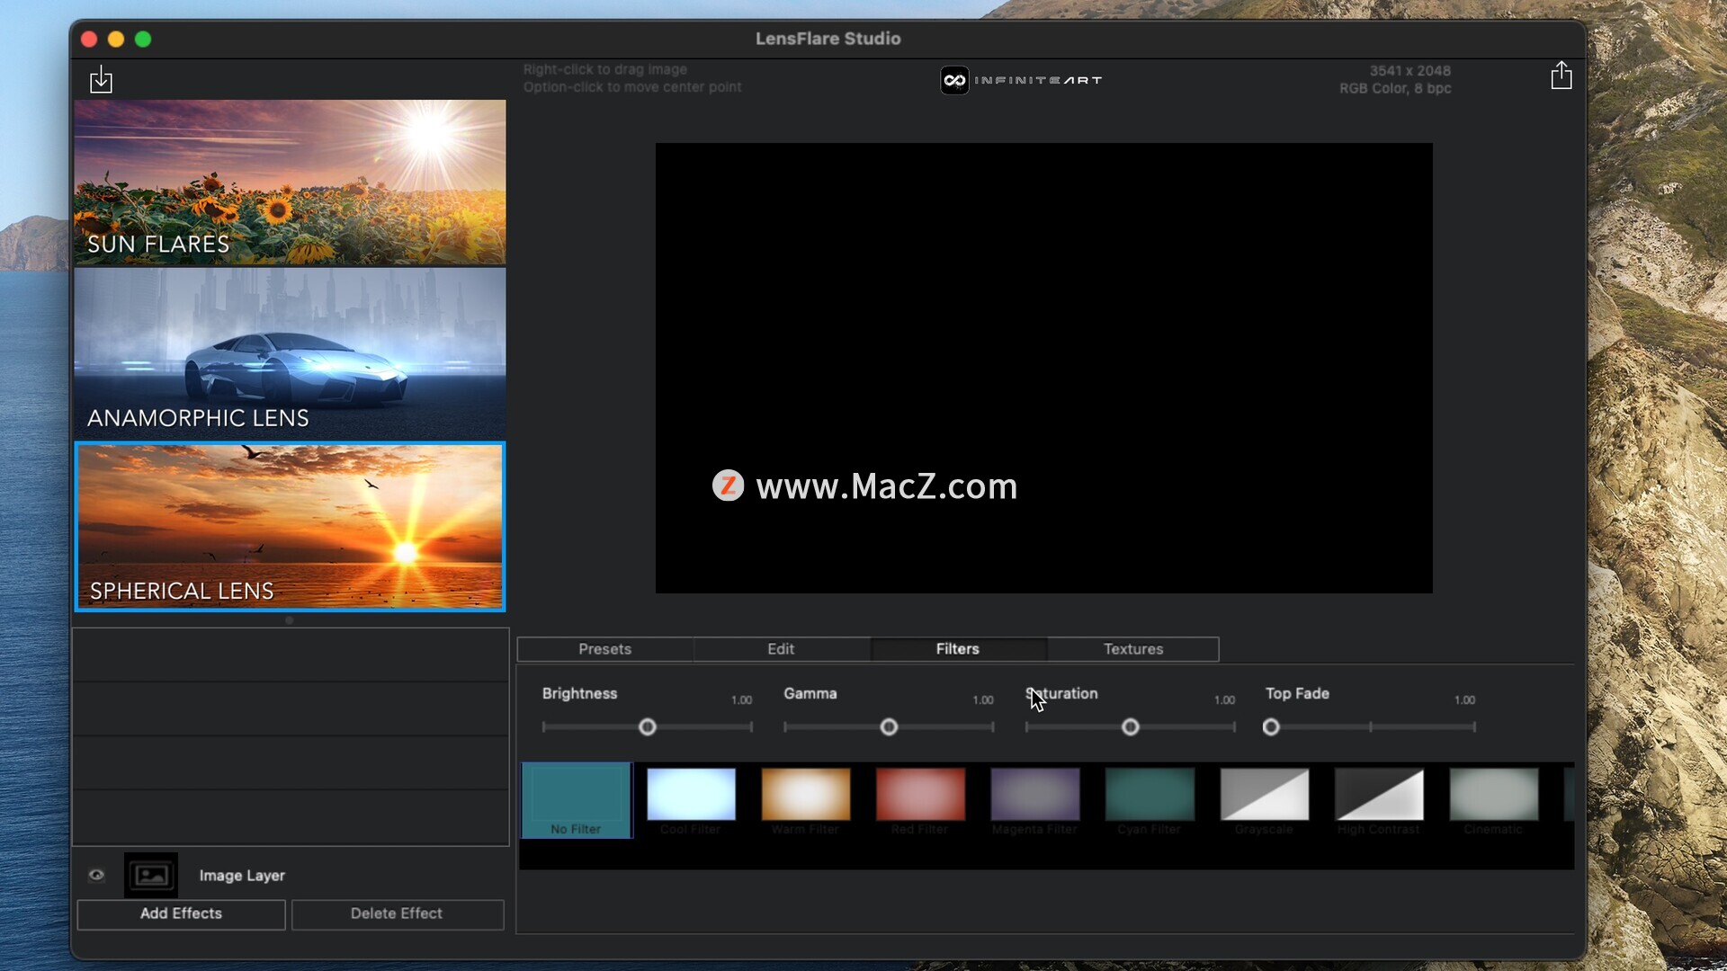This screenshot has width=1727, height=971.
Task: Zoom the window with green button
Action: (143, 40)
